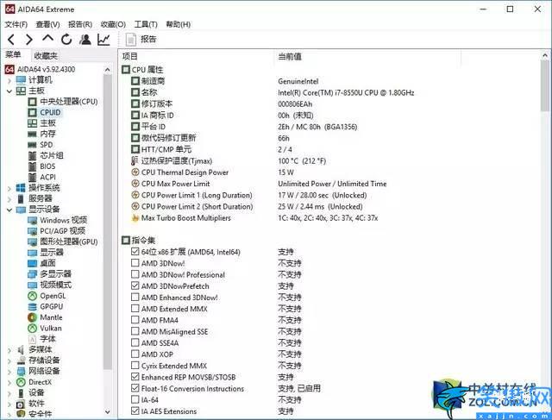
Task: Select the SPD icon in tree
Action: coord(32,145)
